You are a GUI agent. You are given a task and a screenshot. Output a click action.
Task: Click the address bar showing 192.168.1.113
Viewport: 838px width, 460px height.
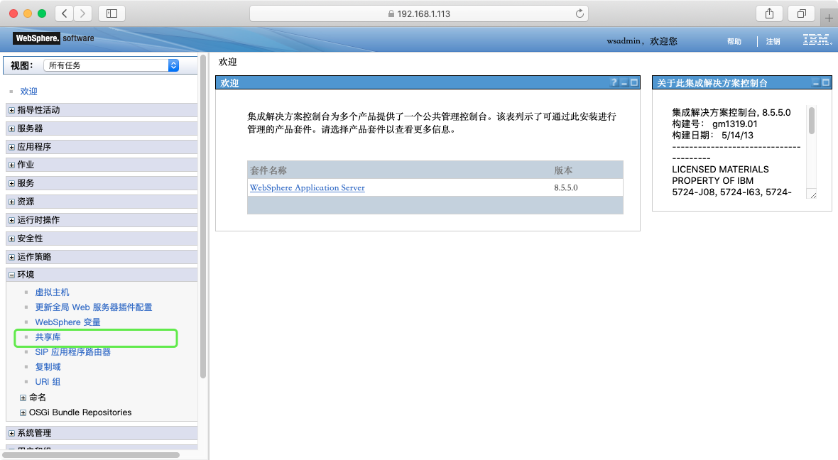click(x=419, y=13)
